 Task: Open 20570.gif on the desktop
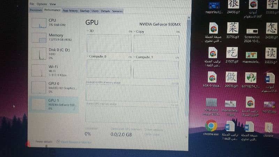point(231,80)
